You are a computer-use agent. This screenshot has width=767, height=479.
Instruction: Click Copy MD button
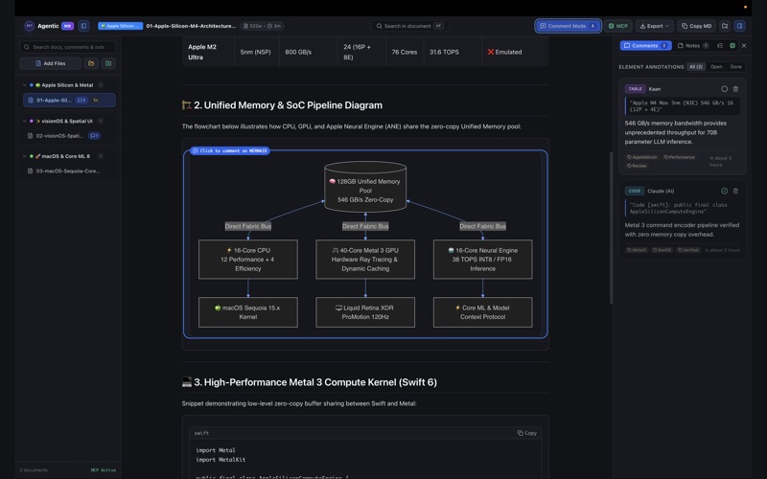point(697,26)
